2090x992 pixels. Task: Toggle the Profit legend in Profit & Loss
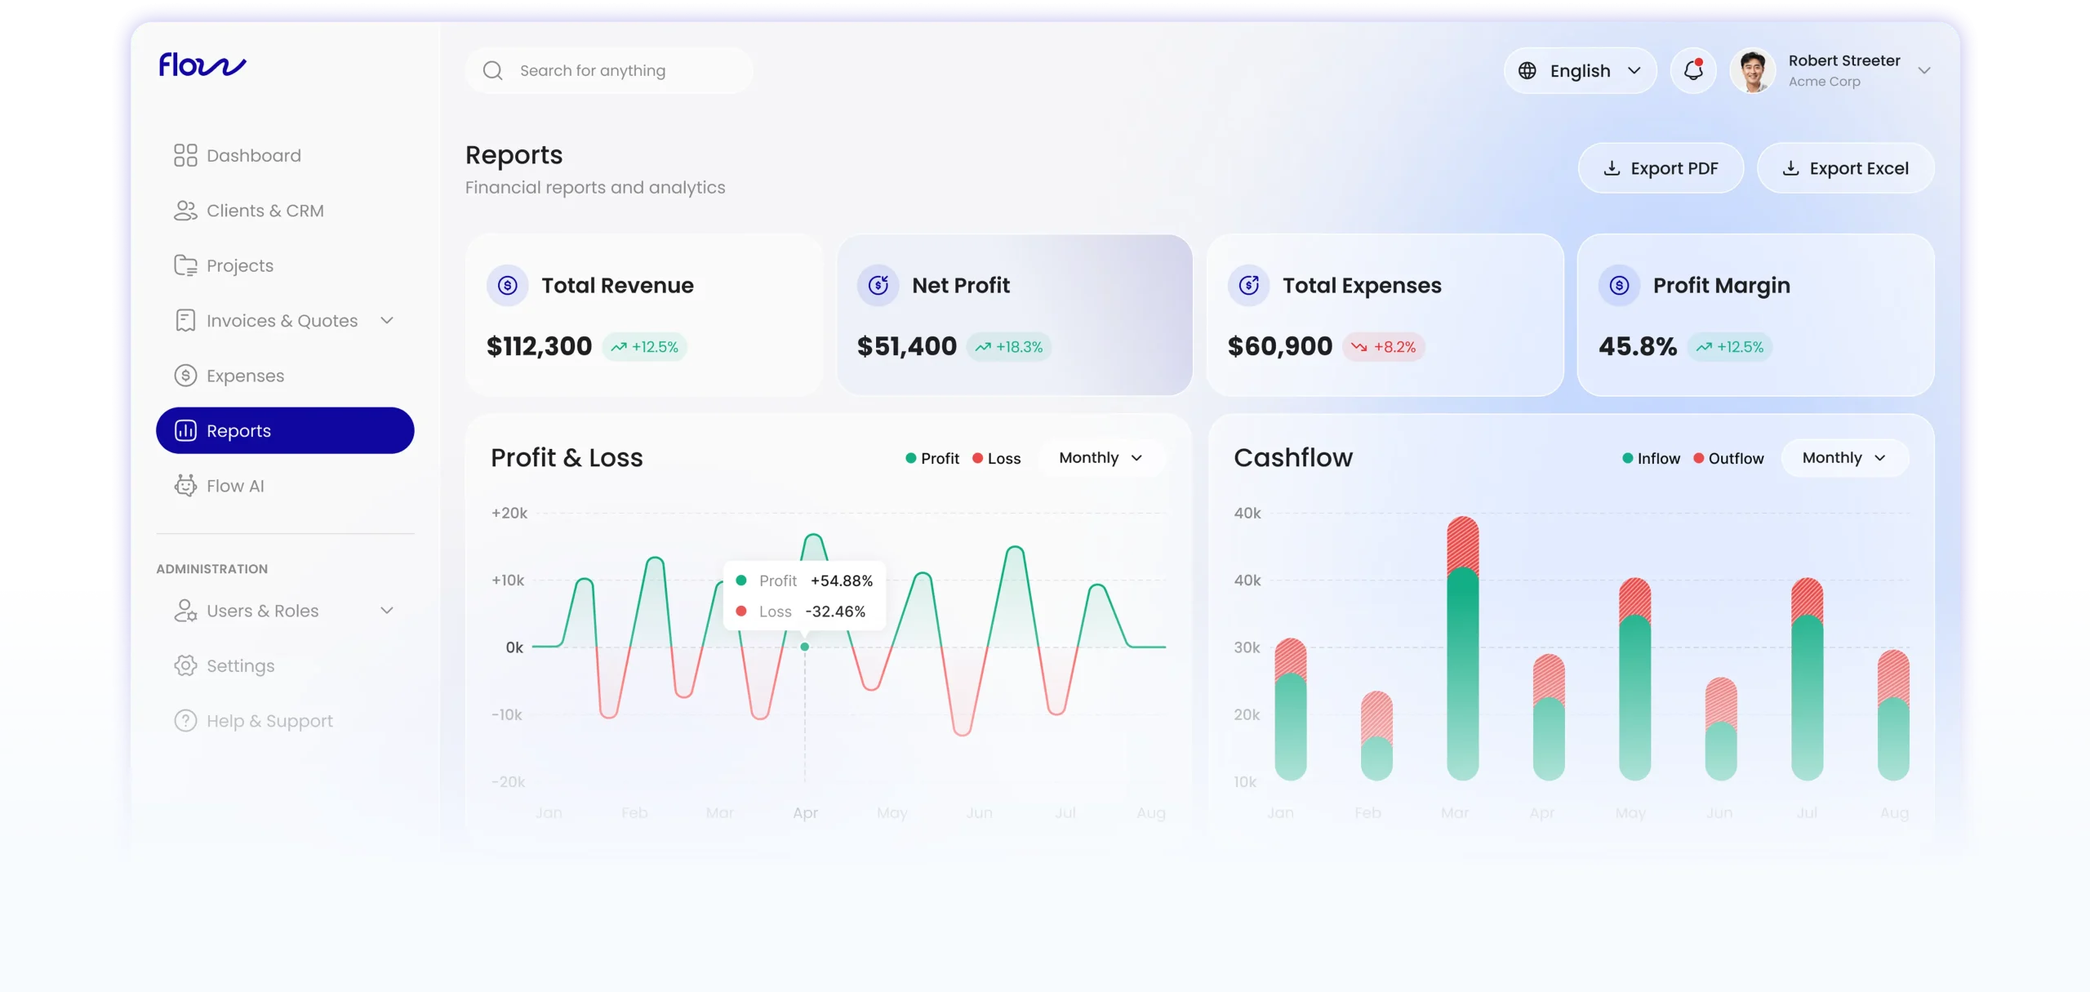tap(932, 459)
